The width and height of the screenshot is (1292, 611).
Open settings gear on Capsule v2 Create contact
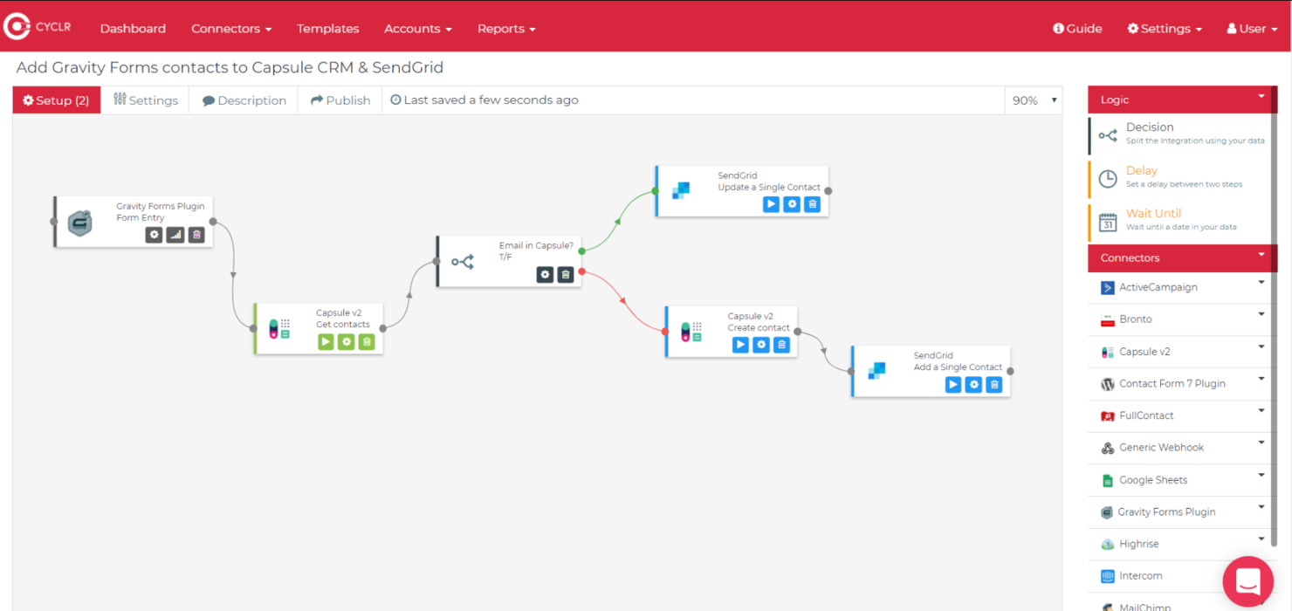coord(760,345)
